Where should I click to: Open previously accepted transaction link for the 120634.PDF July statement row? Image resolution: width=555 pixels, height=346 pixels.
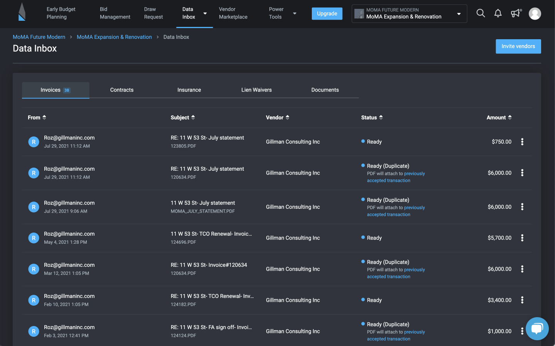click(396, 177)
